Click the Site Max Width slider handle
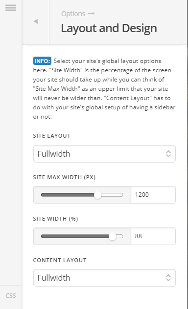This screenshot has height=309, width=188. (x=97, y=195)
